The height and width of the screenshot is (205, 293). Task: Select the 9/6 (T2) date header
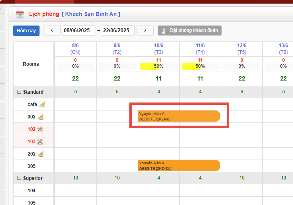pyautogui.click(x=117, y=49)
